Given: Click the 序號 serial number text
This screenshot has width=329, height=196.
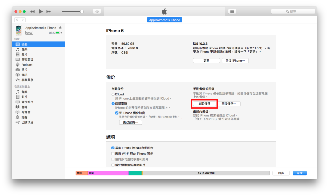Looking at the screenshot, I should (120, 53).
